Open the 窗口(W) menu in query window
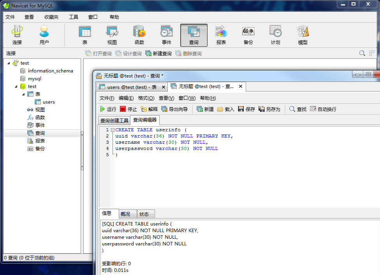 coord(187,98)
